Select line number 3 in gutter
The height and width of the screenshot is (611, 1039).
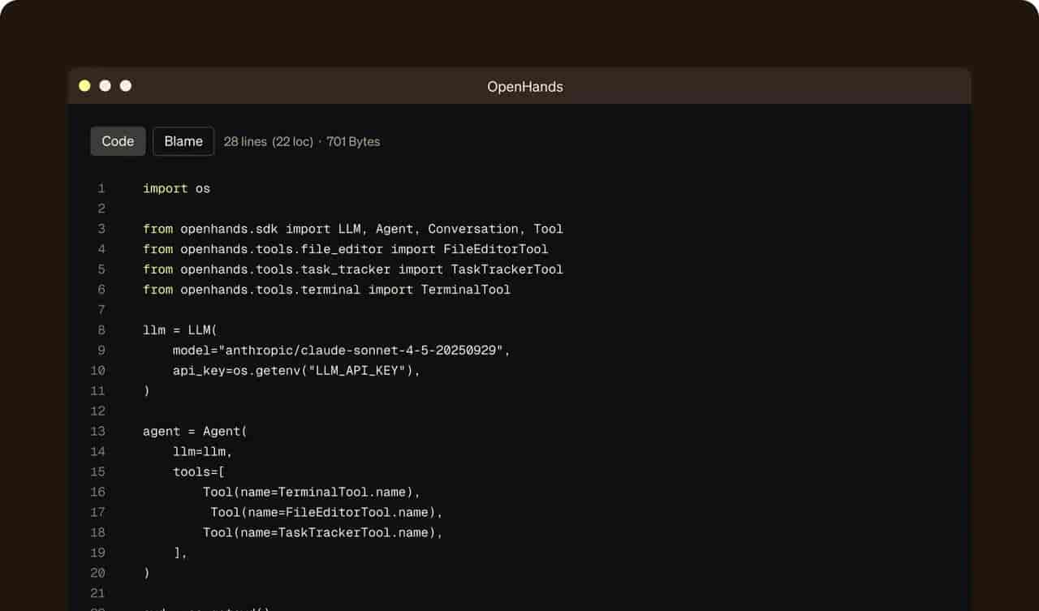[x=101, y=229]
